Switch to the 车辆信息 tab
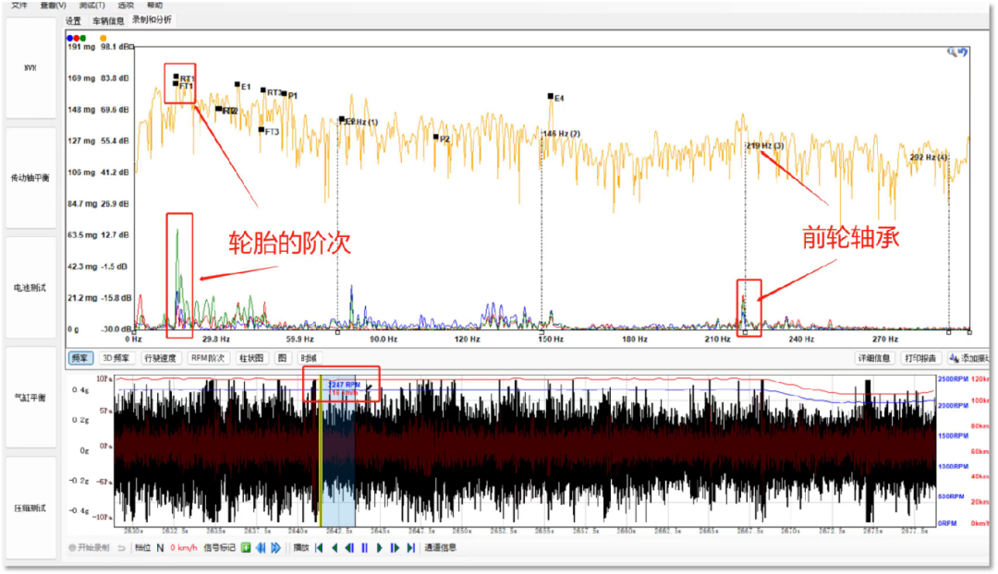This screenshot has width=998, height=574. click(x=108, y=21)
